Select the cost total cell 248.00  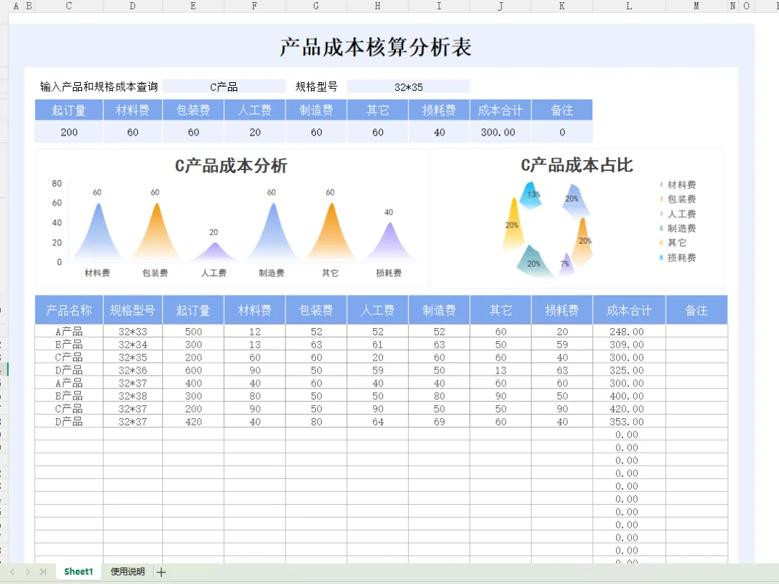629,331
